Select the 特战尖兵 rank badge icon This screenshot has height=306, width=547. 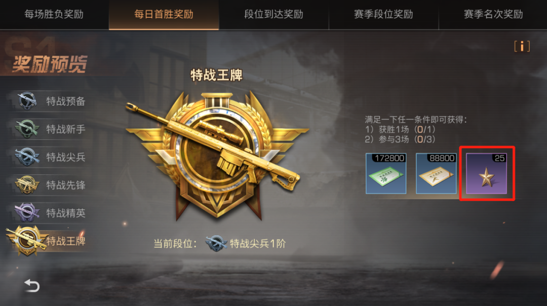[27, 157]
